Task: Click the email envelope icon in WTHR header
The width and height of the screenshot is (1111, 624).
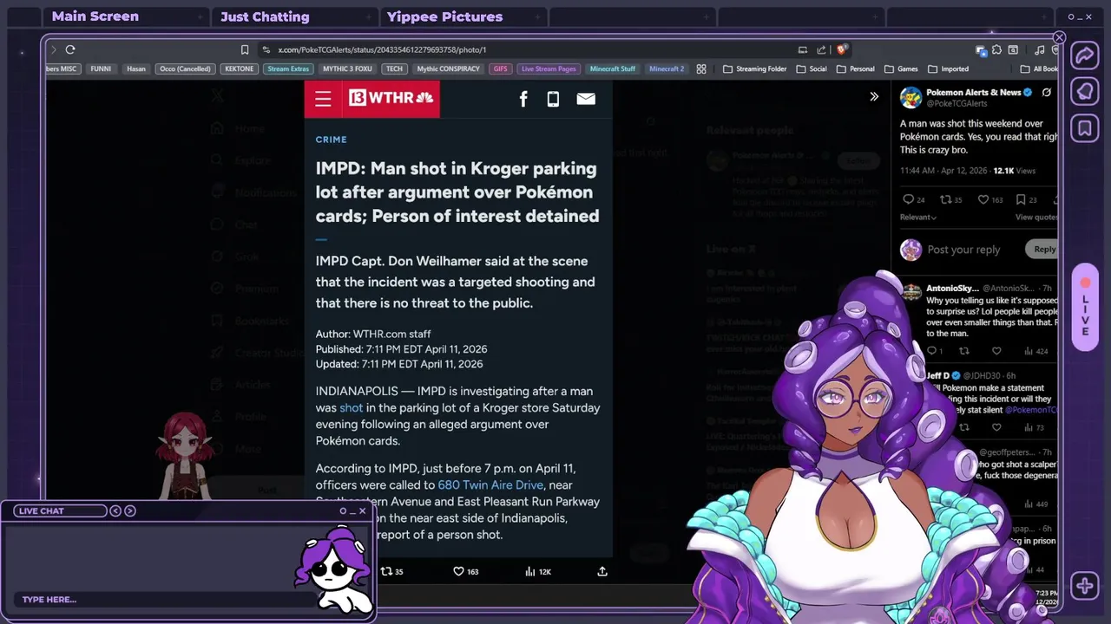Action: [x=586, y=99]
